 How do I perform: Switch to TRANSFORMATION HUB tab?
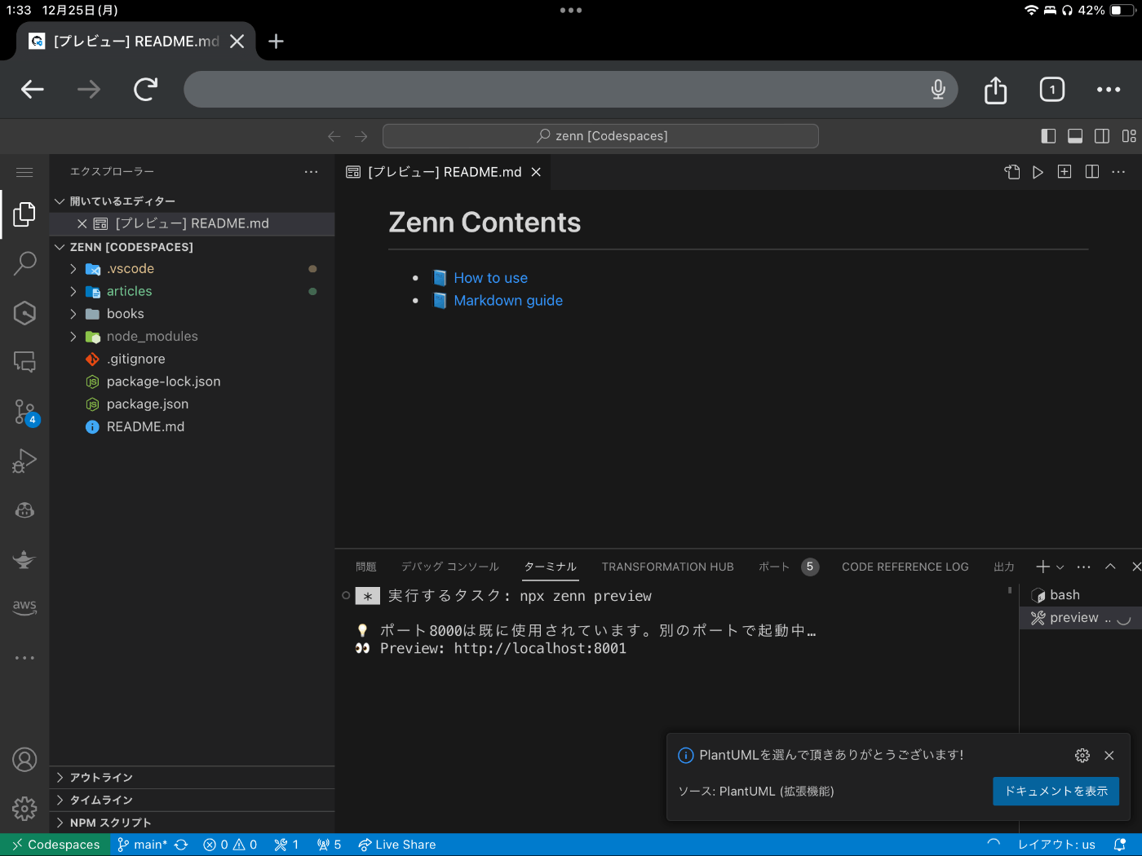point(668,567)
